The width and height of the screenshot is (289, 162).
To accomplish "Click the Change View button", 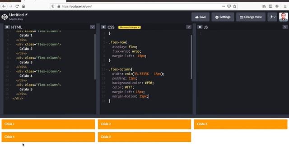I will 251,17.
